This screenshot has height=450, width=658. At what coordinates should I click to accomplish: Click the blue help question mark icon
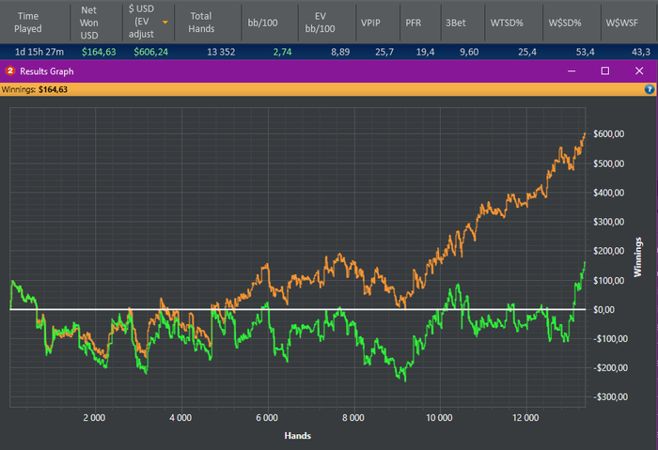point(649,89)
